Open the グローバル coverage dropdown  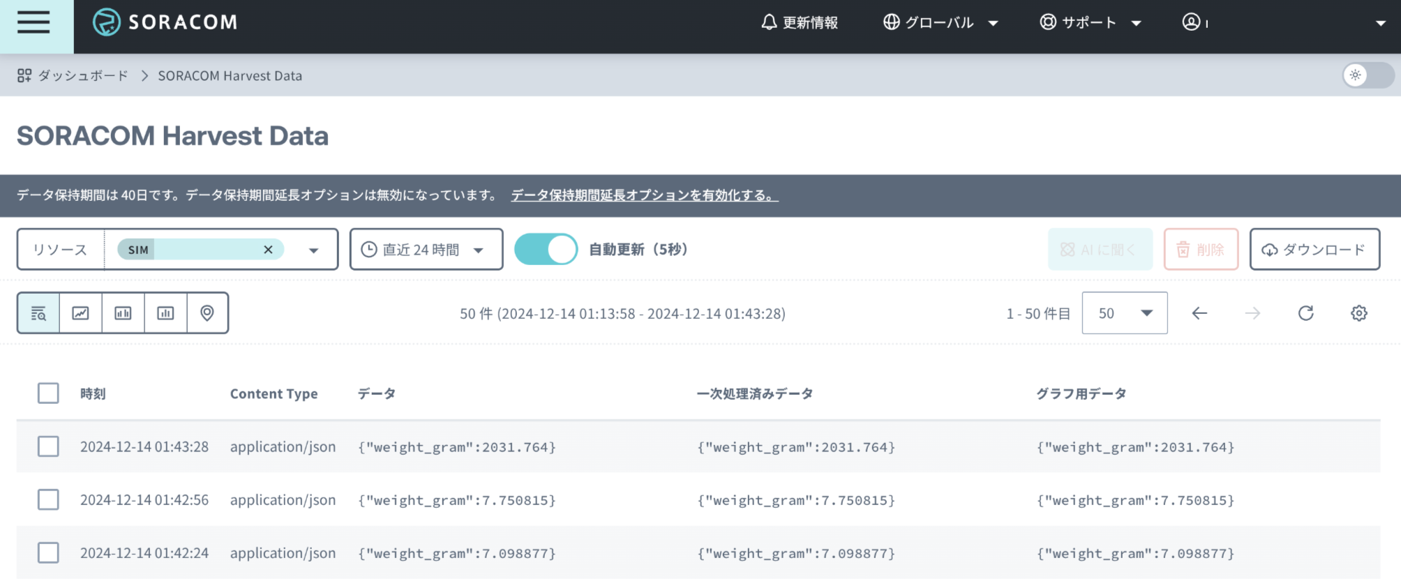pos(941,22)
